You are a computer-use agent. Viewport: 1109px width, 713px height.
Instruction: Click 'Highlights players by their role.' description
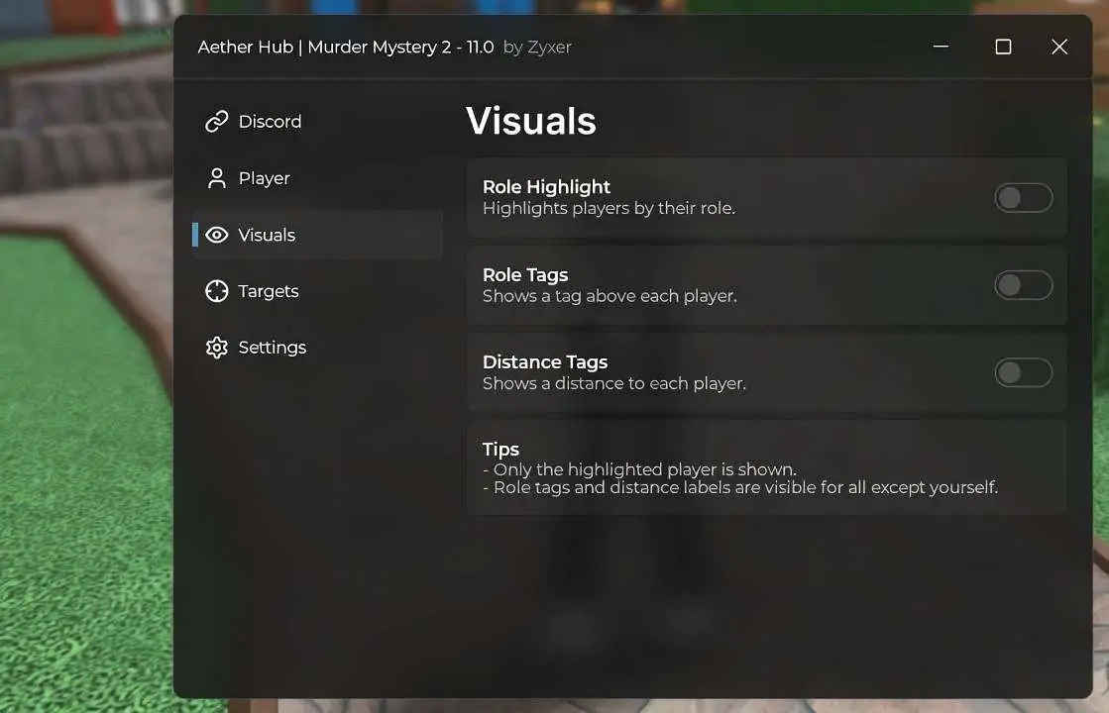609,208
